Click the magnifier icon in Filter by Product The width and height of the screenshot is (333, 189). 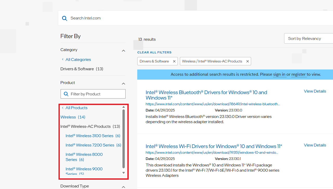tap(66, 94)
